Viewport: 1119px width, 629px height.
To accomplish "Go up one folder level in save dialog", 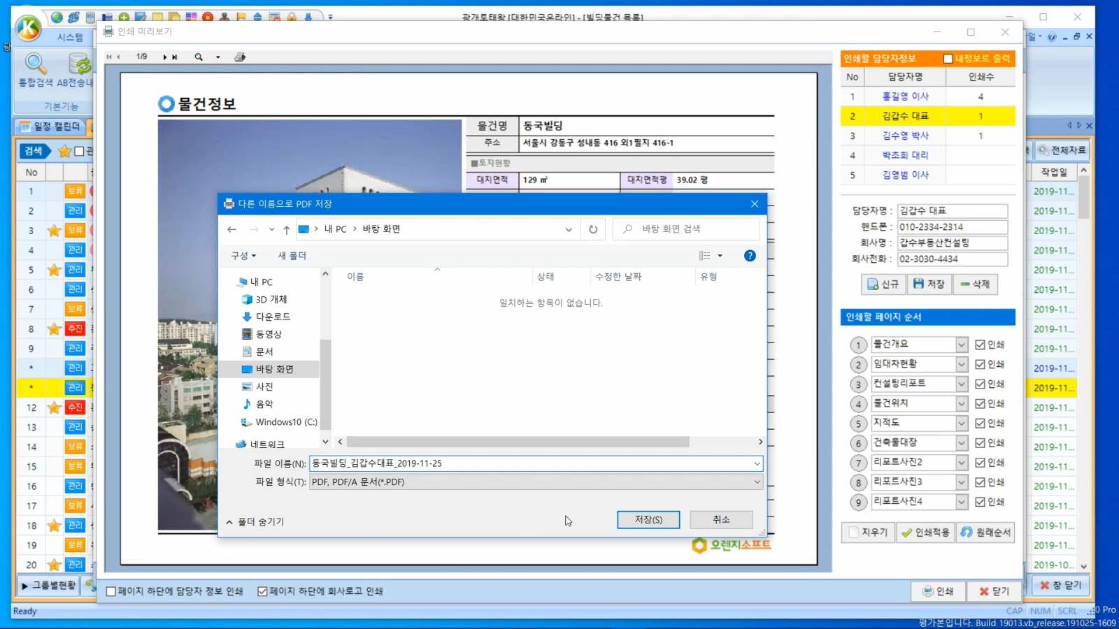I will click(x=287, y=229).
